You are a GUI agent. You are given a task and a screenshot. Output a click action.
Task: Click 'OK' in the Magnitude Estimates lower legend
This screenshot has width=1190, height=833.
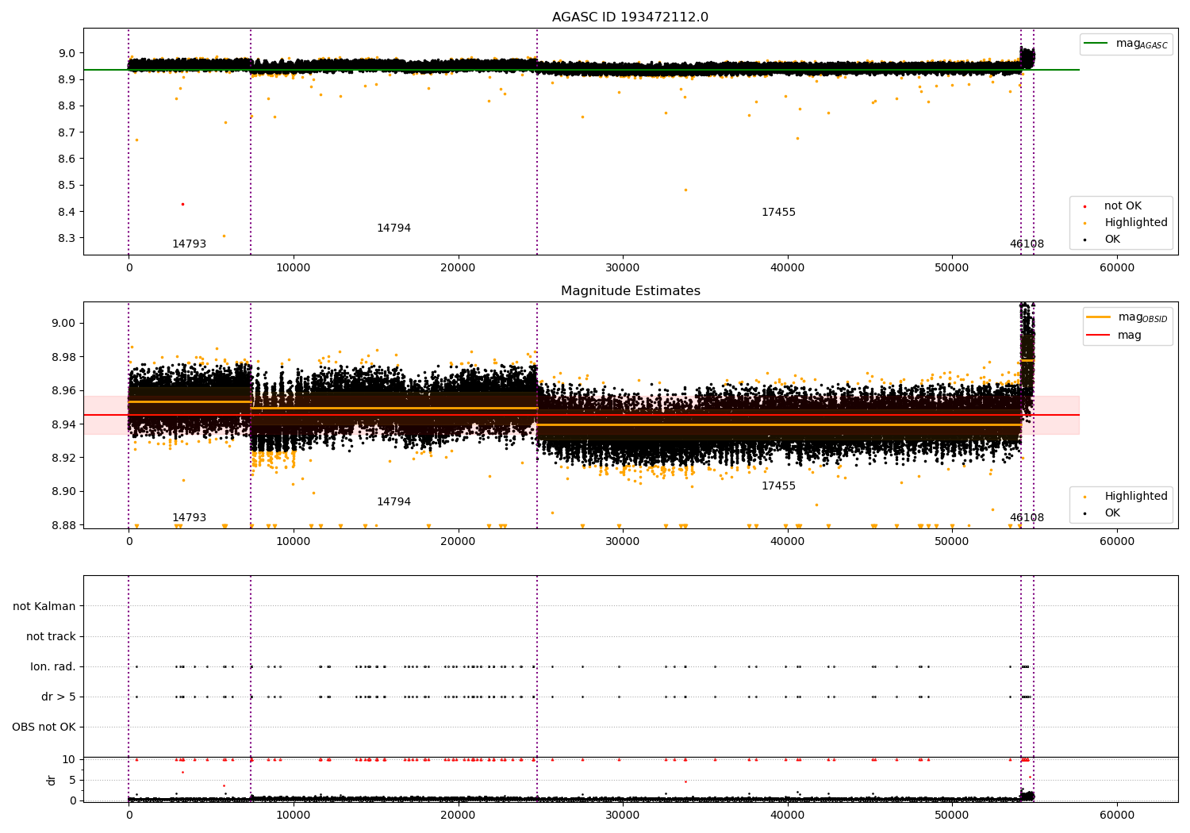[1112, 513]
